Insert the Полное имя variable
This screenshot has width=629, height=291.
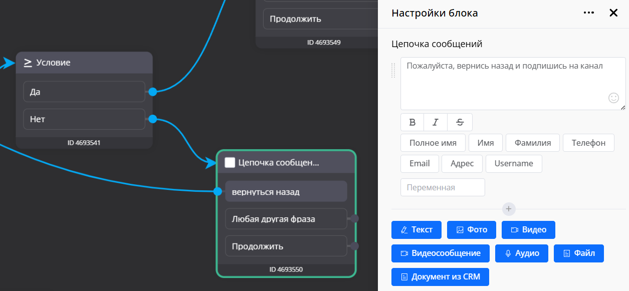tap(433, 143)
